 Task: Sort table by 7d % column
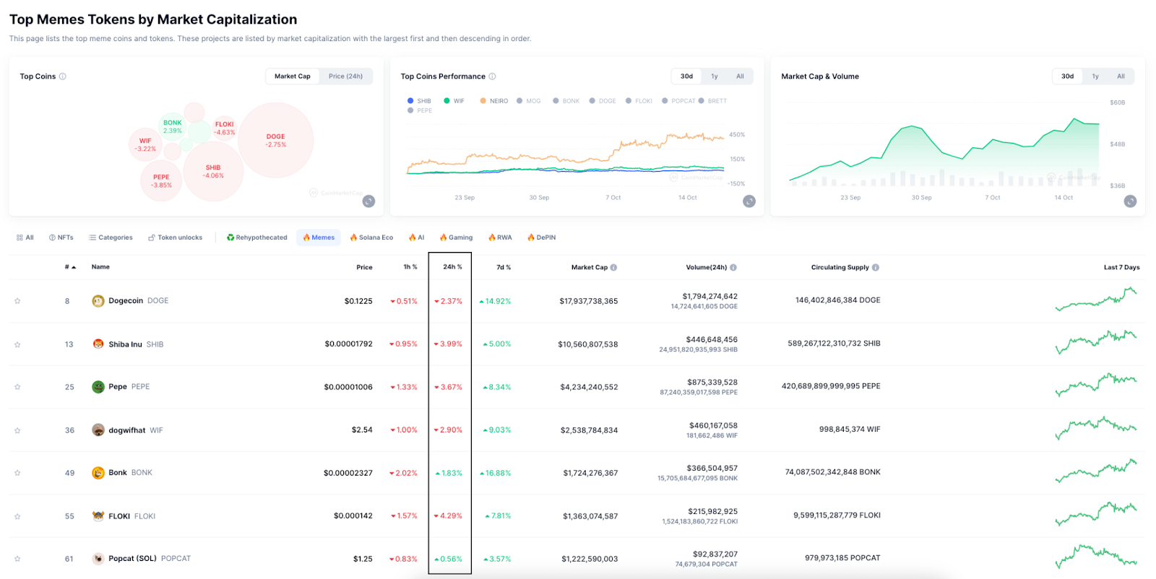click(x=504, y=267)
